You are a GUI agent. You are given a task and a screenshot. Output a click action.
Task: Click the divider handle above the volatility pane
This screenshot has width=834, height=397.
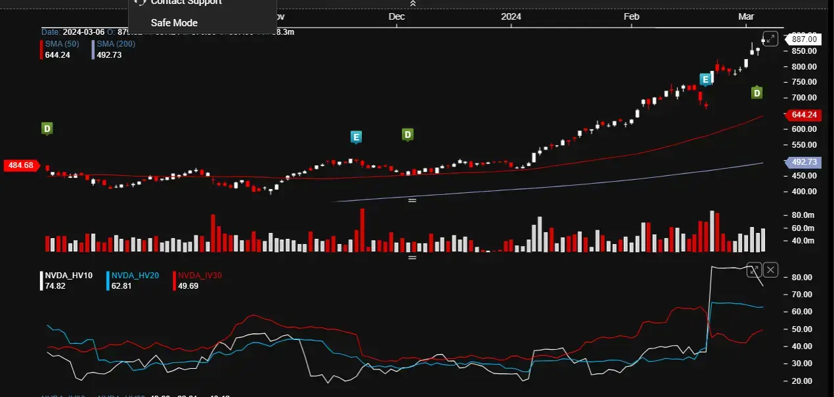pos(412,257)
